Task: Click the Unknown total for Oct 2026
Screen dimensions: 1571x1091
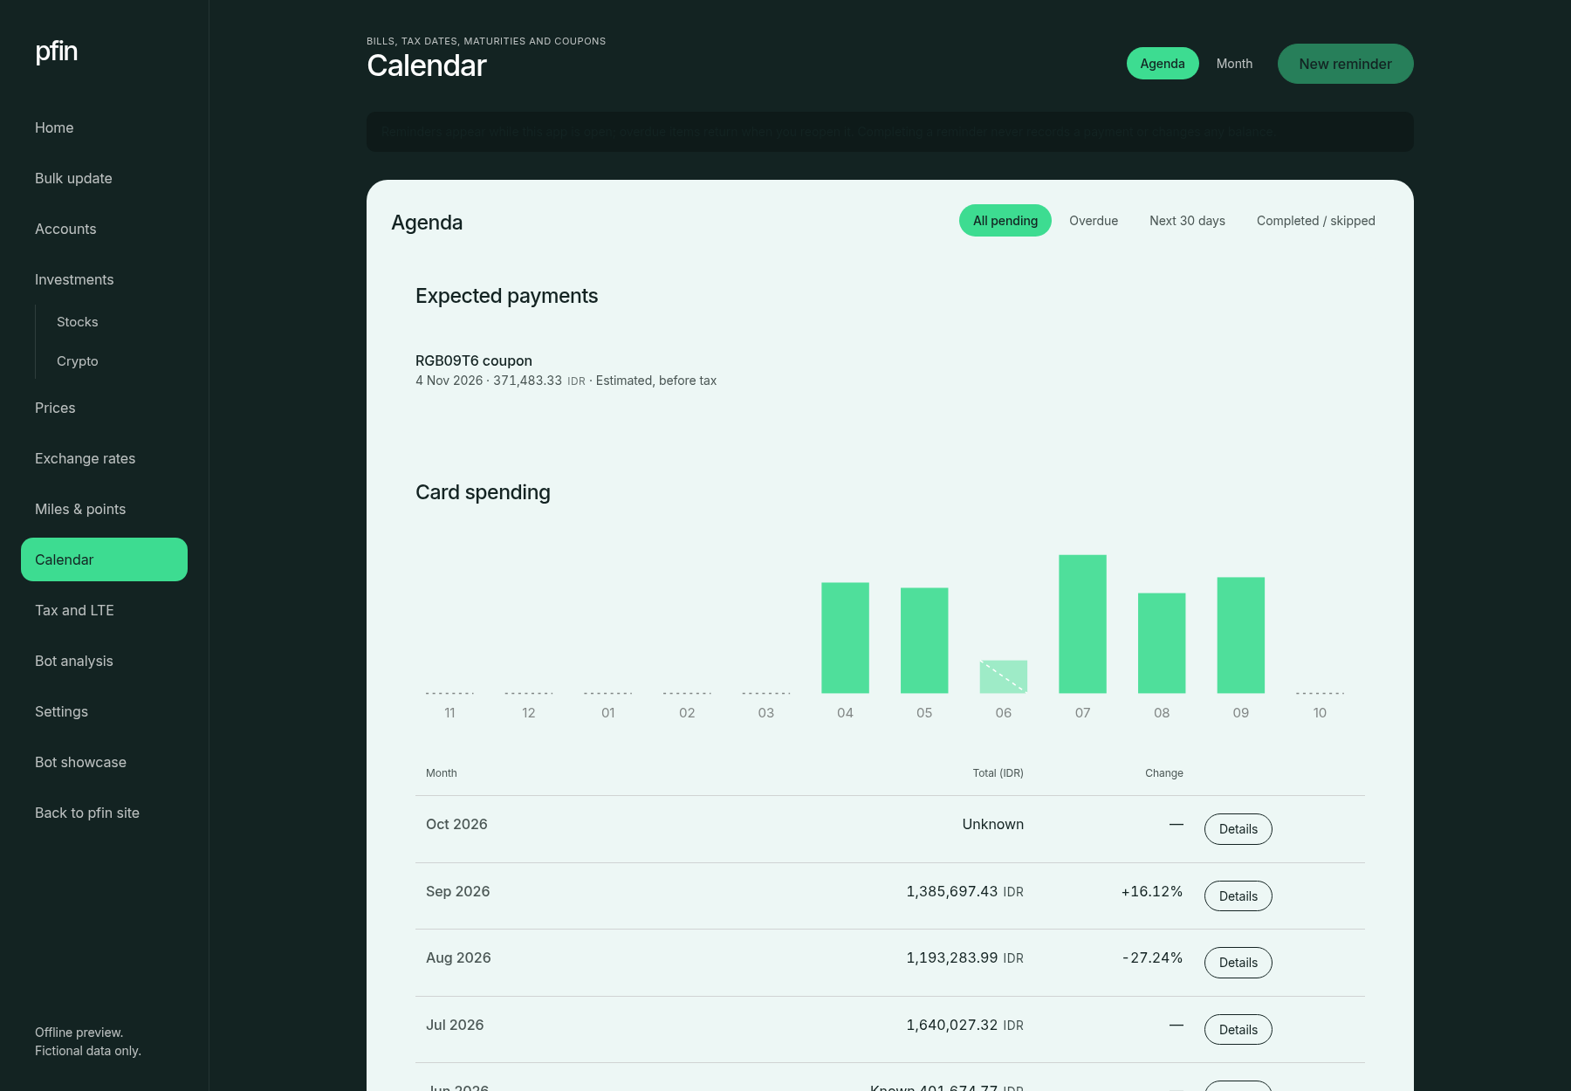Action: (x=993, y=824)
